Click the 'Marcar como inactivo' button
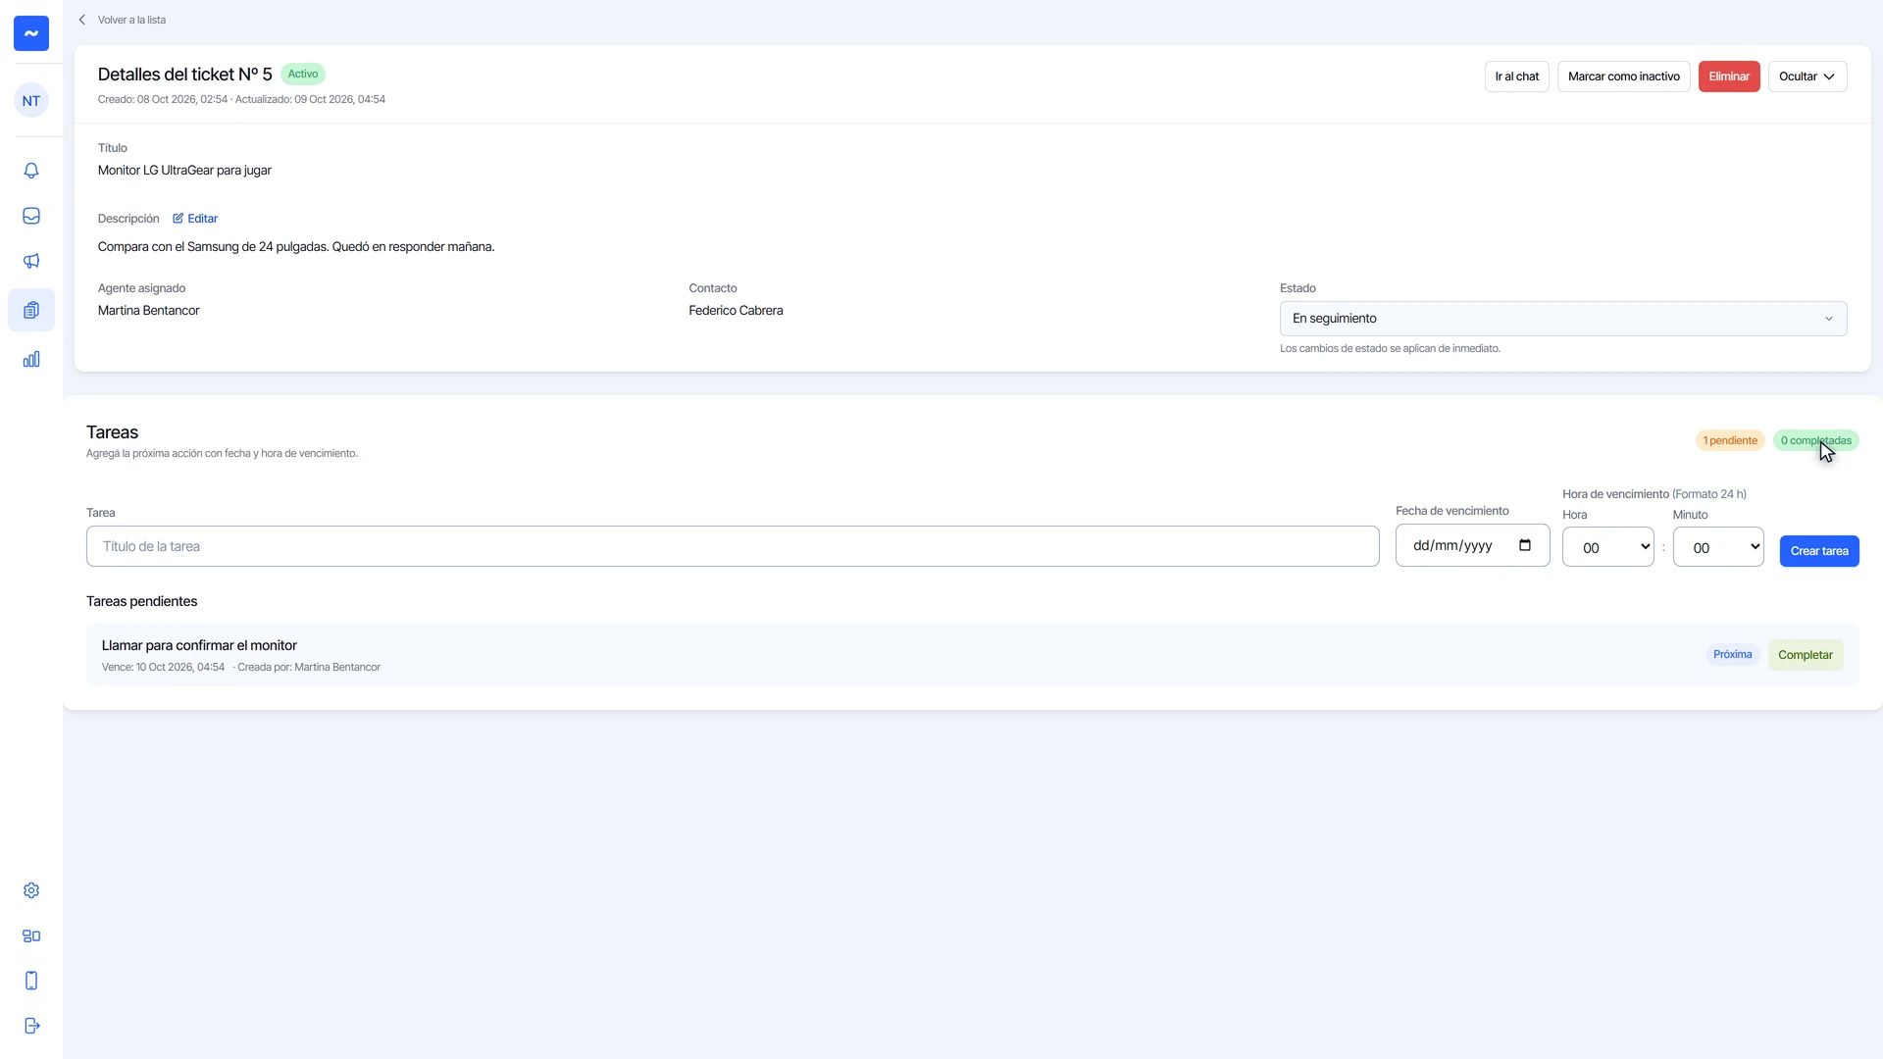1883x1059 pixels. pos(1623,76)
